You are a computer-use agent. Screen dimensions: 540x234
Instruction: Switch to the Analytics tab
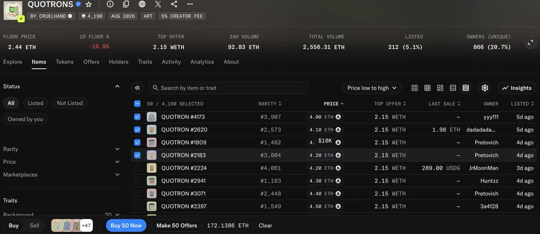[202, 62]
